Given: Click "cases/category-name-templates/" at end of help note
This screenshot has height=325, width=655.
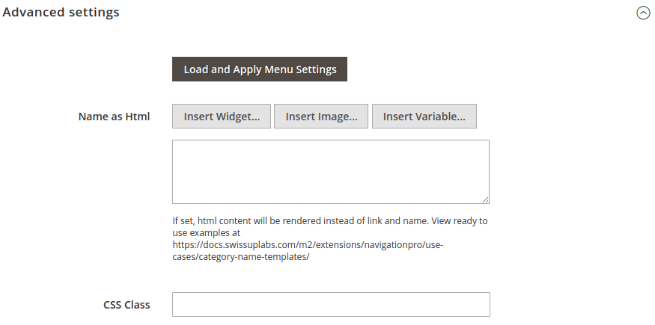Looking at the screenshot, I should click(x=241, y=257).
